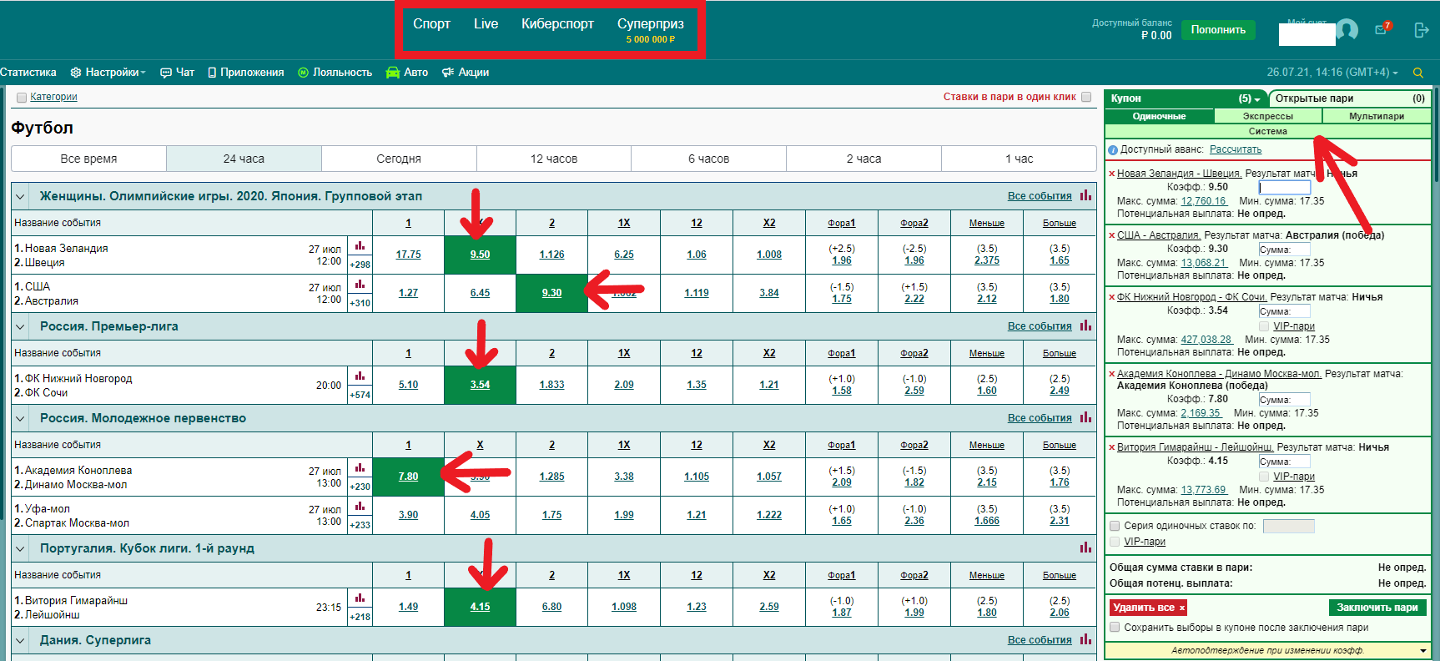Click the search magnifier icon
This screenshot has height=661, width=1440.
[x=1417, y=73]
